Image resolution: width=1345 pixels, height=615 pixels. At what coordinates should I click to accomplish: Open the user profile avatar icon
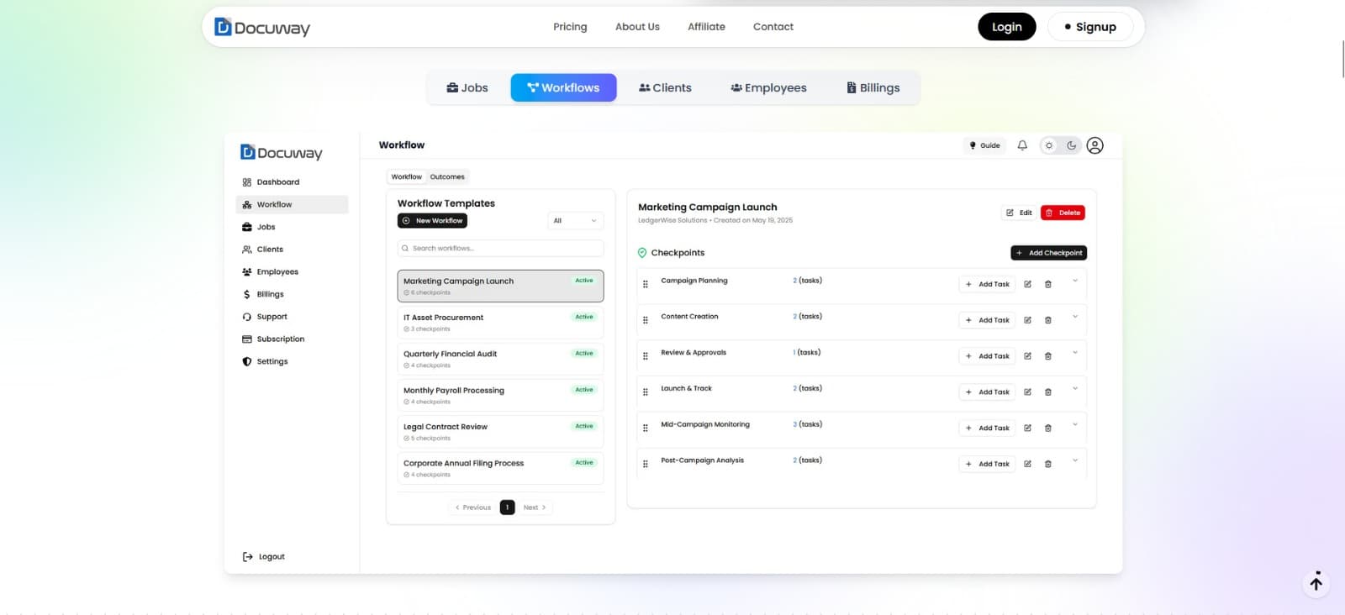point(1094,145)
